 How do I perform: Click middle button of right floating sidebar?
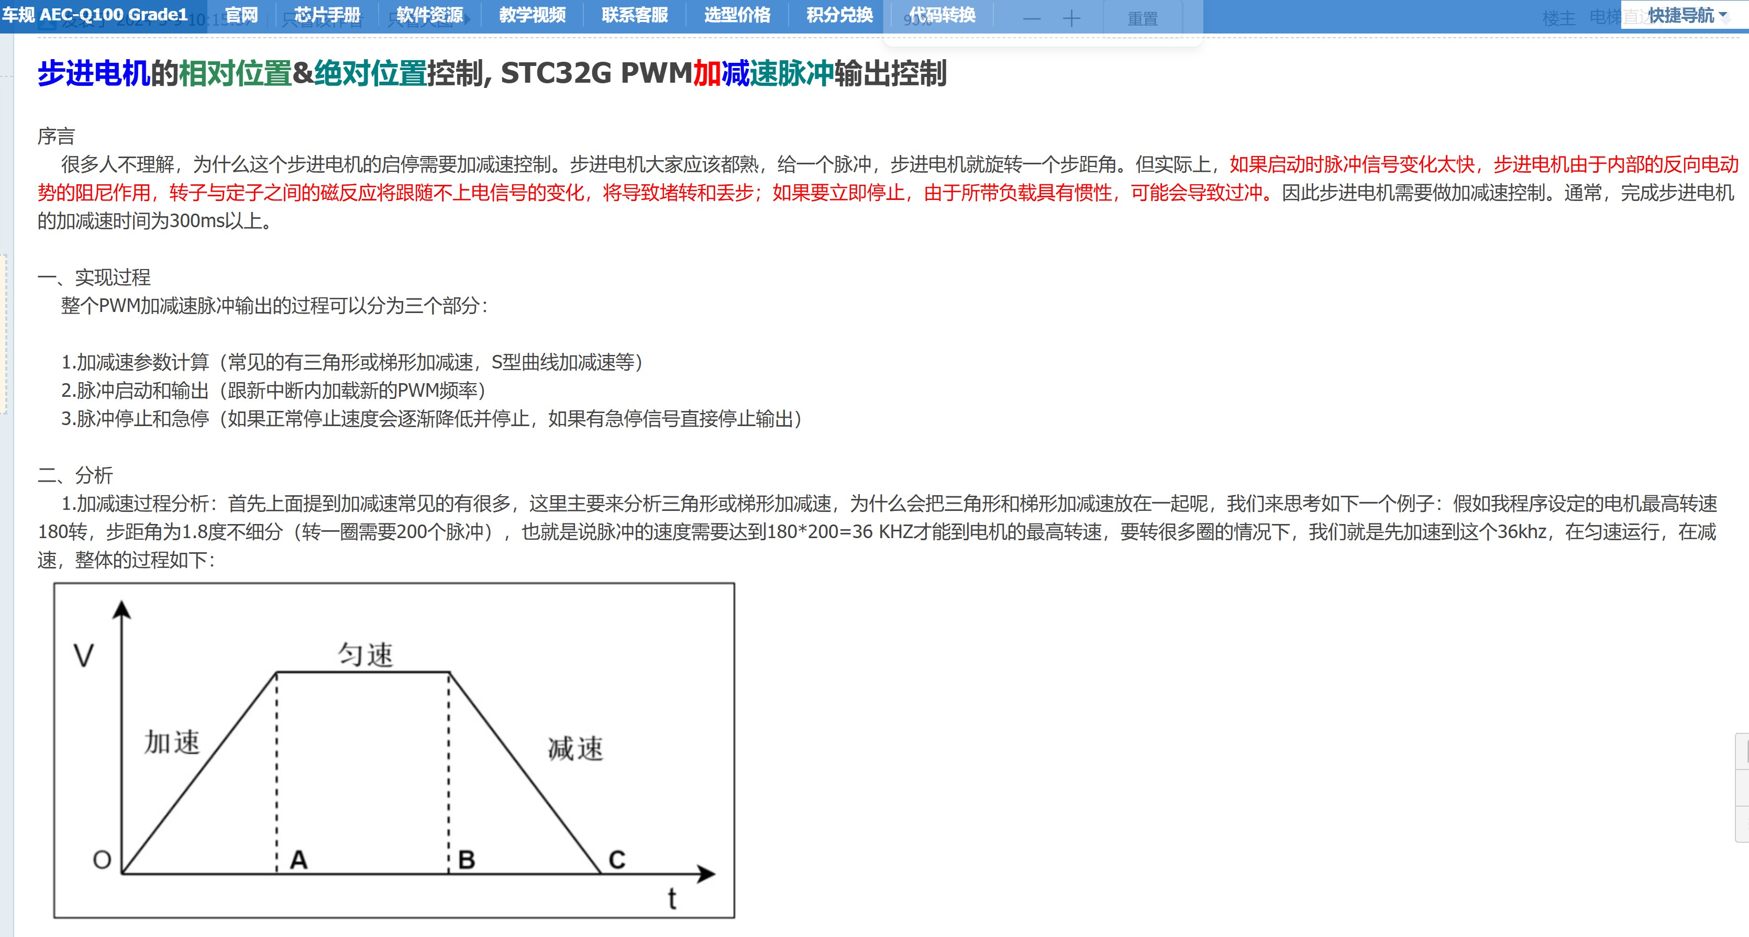point(1743,788)
